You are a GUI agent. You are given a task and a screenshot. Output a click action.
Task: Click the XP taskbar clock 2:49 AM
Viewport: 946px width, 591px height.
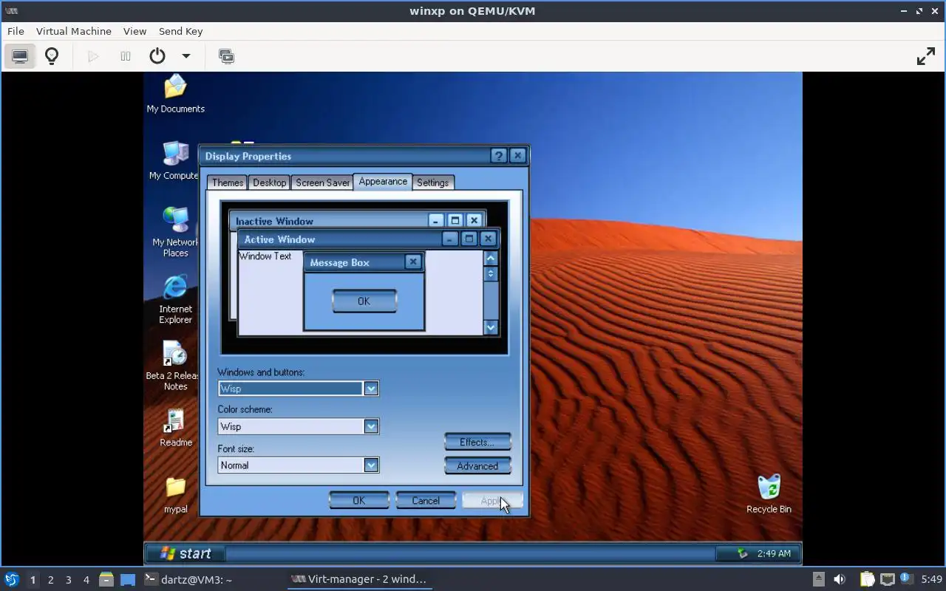click(774, 553)
